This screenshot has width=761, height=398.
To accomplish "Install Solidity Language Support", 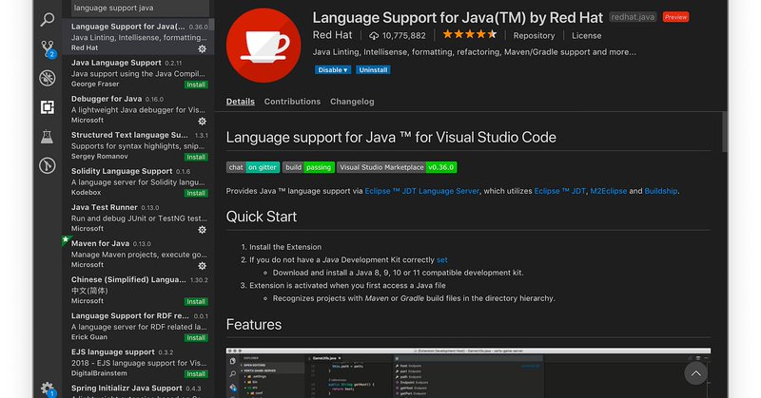I will (x=196, y=194).
